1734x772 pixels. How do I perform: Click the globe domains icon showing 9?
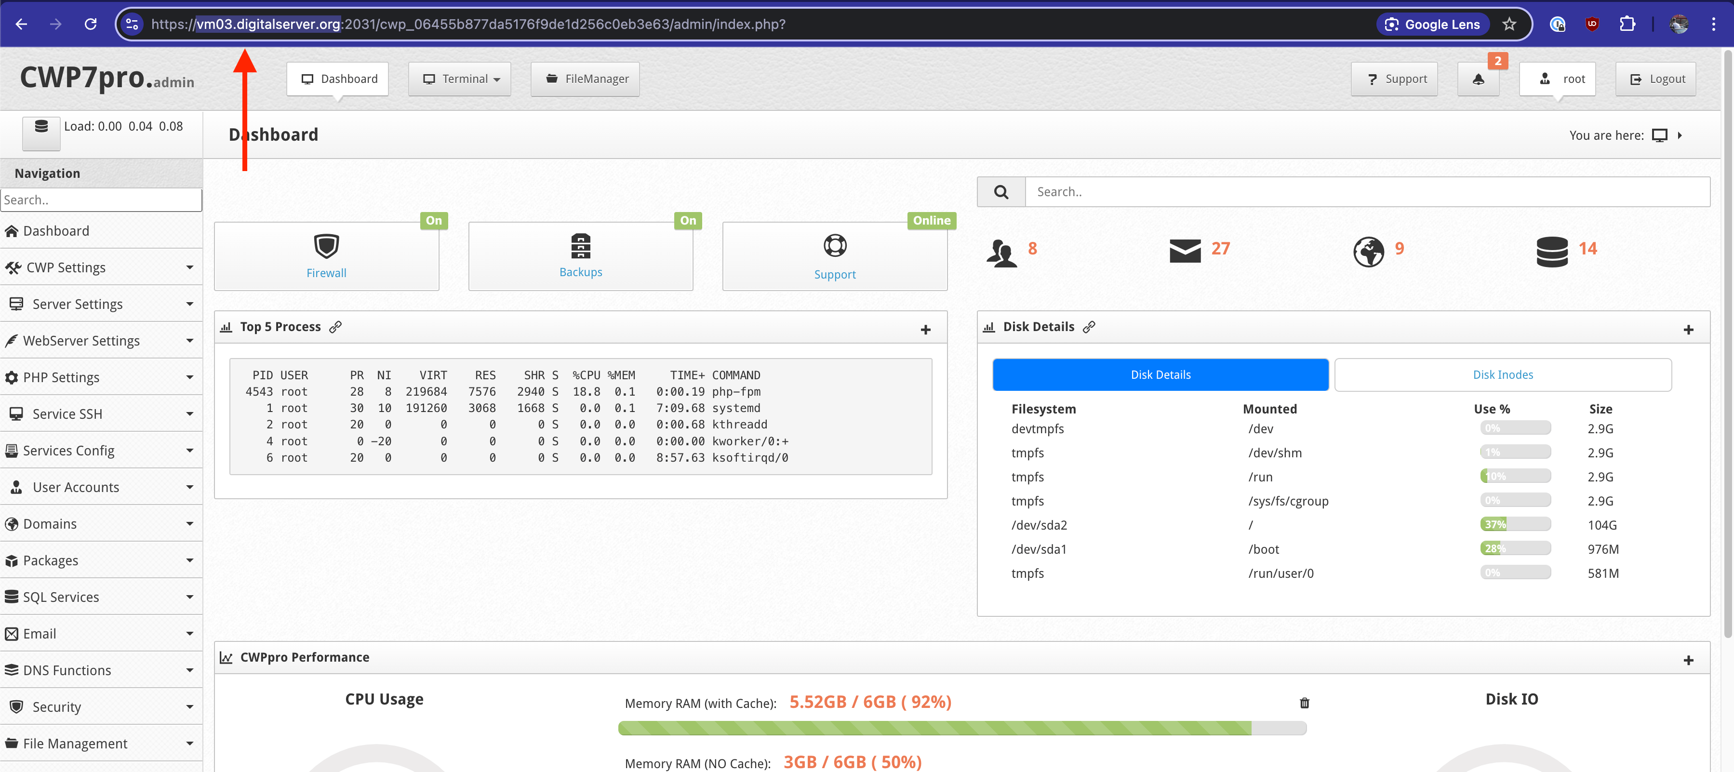(1369, 253)
